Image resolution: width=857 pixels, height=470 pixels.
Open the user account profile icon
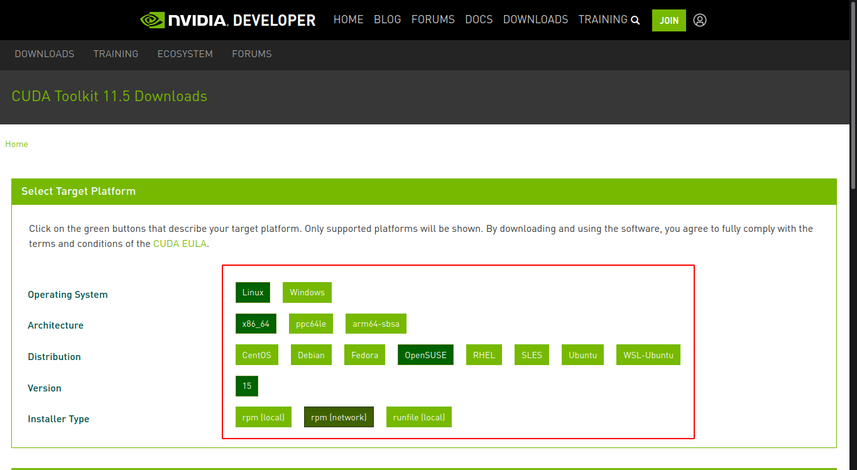(x=700, y=20)
